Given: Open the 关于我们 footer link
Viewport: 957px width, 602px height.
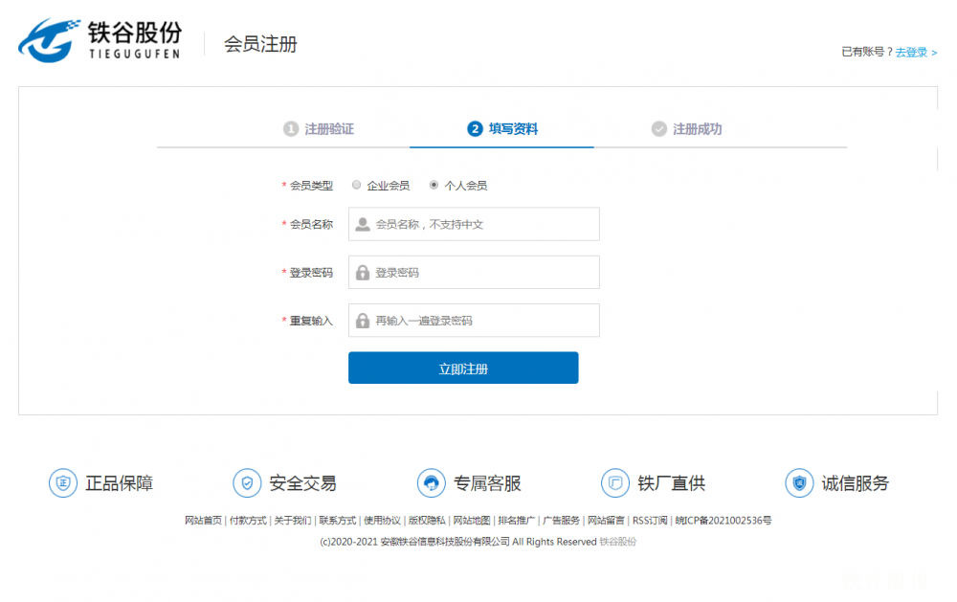Looking at the screenshot, I should click(292, 521).
